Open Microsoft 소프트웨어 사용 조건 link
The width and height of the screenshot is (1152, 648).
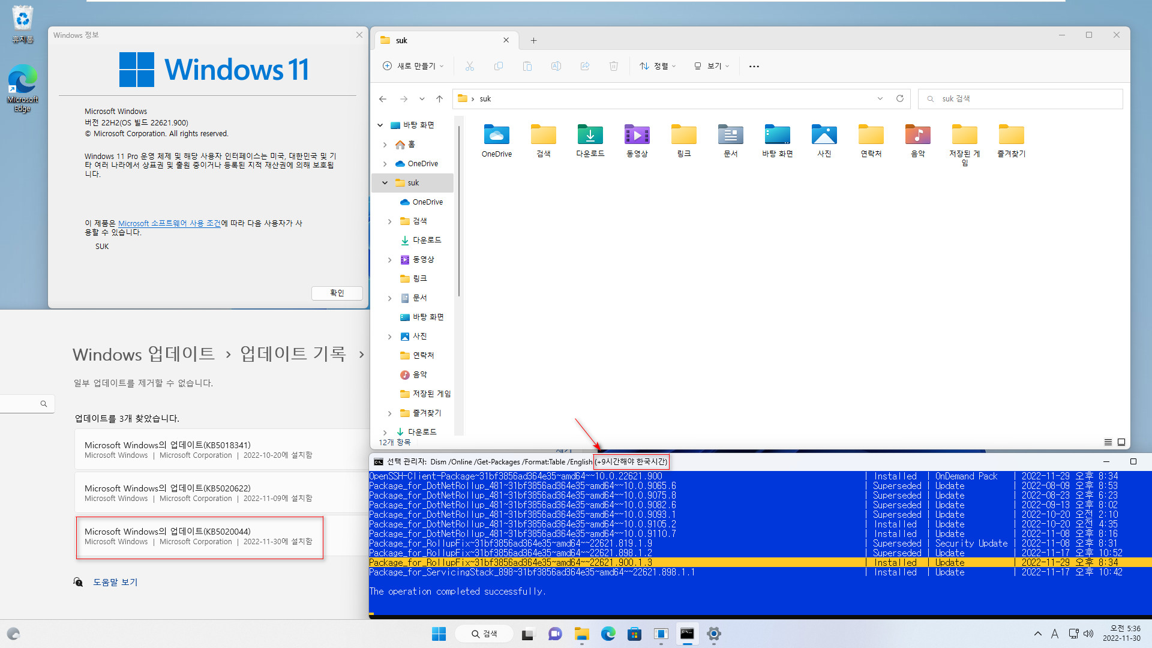(170, 223)
